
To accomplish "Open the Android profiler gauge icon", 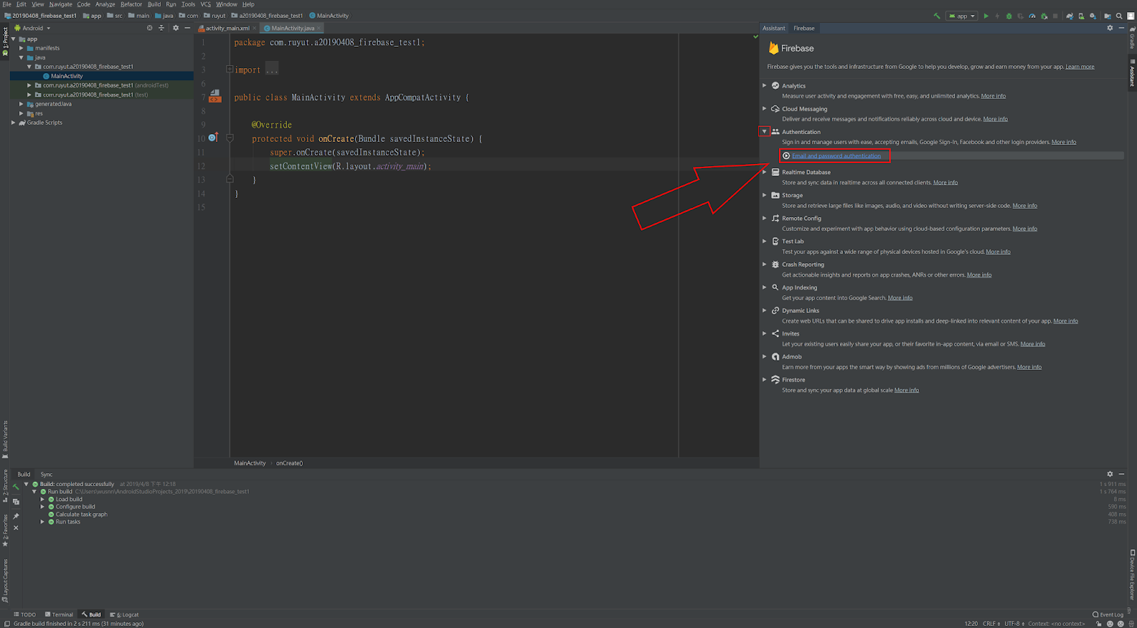I will coord(1033,16).
